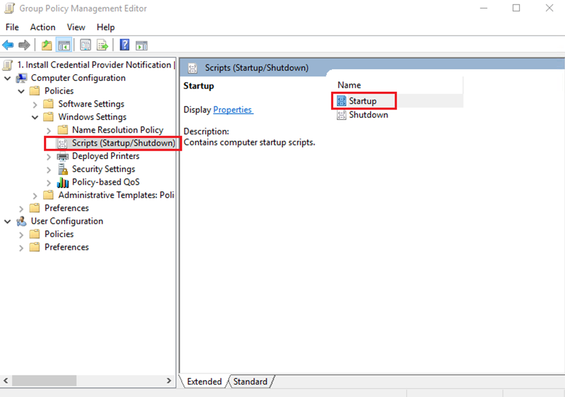Open the Action menu

pyautogui.click(x=43, y=27)
